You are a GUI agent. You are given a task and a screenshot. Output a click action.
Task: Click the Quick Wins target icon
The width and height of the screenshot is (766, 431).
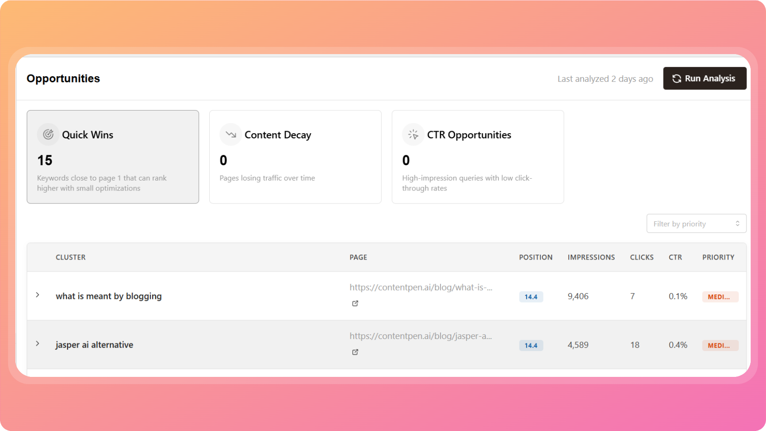pyautogui.click(x=48, y=135)
